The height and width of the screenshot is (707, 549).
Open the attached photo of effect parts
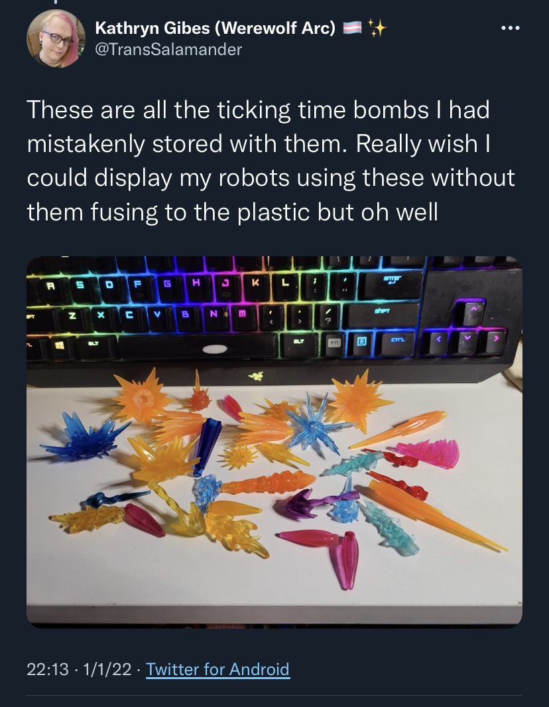[x=274, y=442]
